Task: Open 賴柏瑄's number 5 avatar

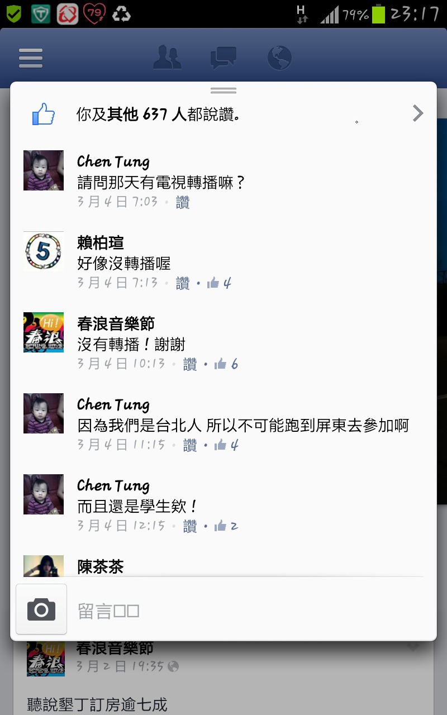Action: tap(44, 251)
